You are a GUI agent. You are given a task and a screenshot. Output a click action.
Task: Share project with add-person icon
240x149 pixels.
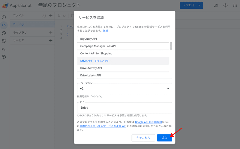(x=216, y=5)
